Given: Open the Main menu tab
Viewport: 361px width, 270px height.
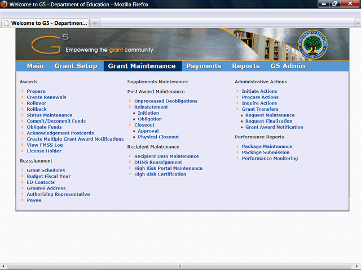Looking at the screenshot, I should tap(35, 66).
